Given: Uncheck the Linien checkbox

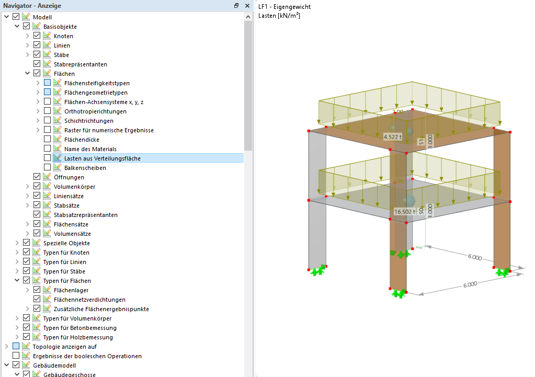Looking at the screenshot, I should [37, 45].
